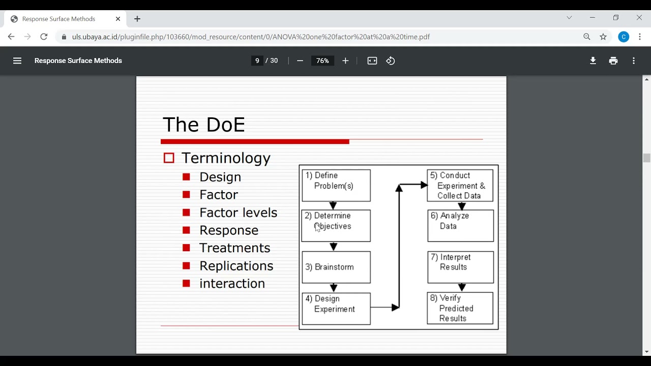Select the Response Surface Methods tab
651x366 pixels.
[65, 19]
